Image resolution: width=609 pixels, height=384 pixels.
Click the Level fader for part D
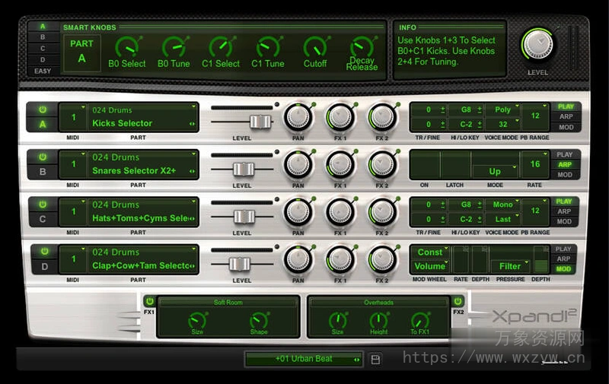(240, 264)
